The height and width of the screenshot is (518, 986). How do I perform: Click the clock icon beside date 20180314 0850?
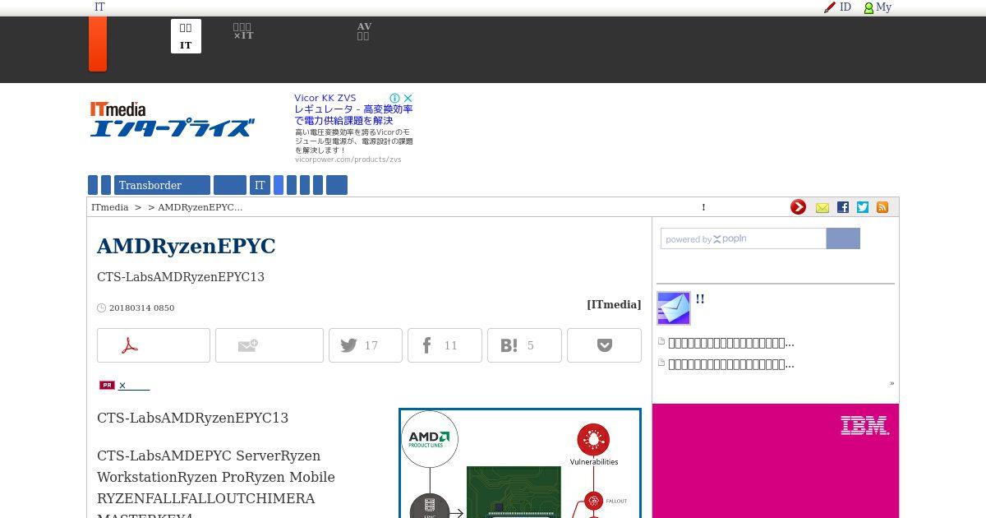(x=102, y=308)
